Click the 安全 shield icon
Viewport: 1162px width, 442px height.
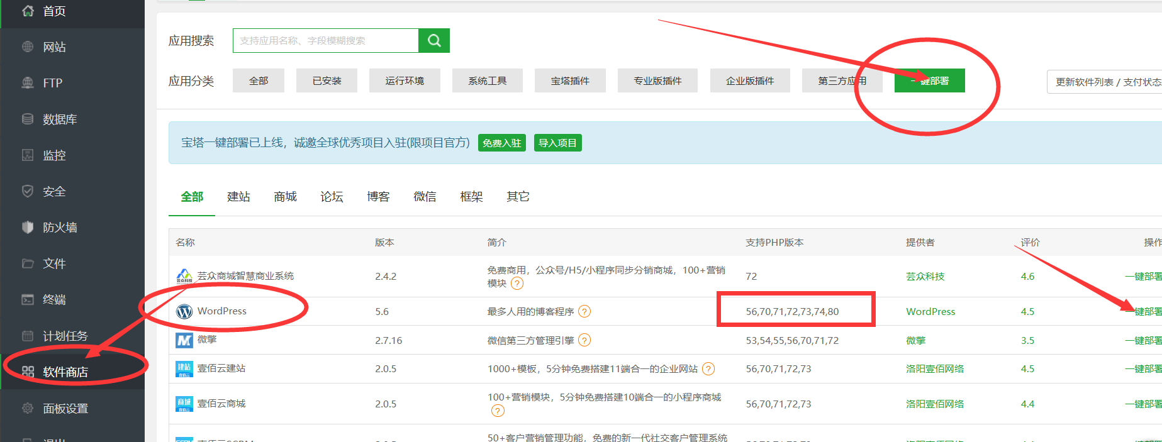point(28,191)
